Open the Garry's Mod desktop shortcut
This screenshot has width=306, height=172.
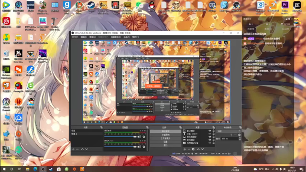(x=67, y=8)
